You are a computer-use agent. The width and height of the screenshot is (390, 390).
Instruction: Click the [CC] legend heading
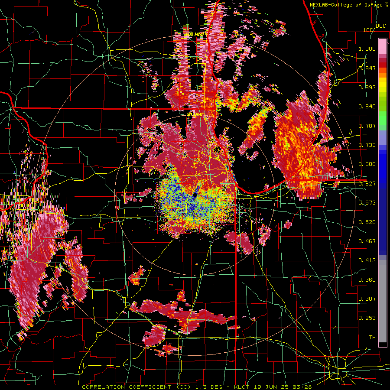coord(370,30)
